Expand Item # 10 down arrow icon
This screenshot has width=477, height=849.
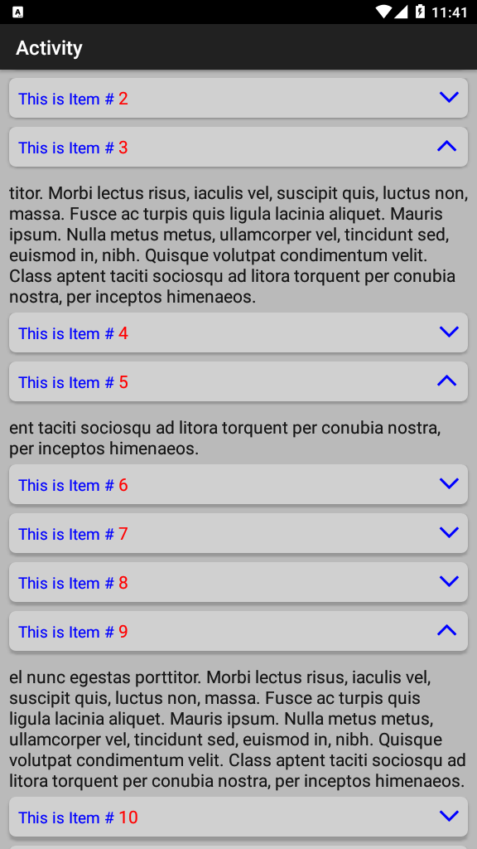pyautogui.click(x=449, y=816)
